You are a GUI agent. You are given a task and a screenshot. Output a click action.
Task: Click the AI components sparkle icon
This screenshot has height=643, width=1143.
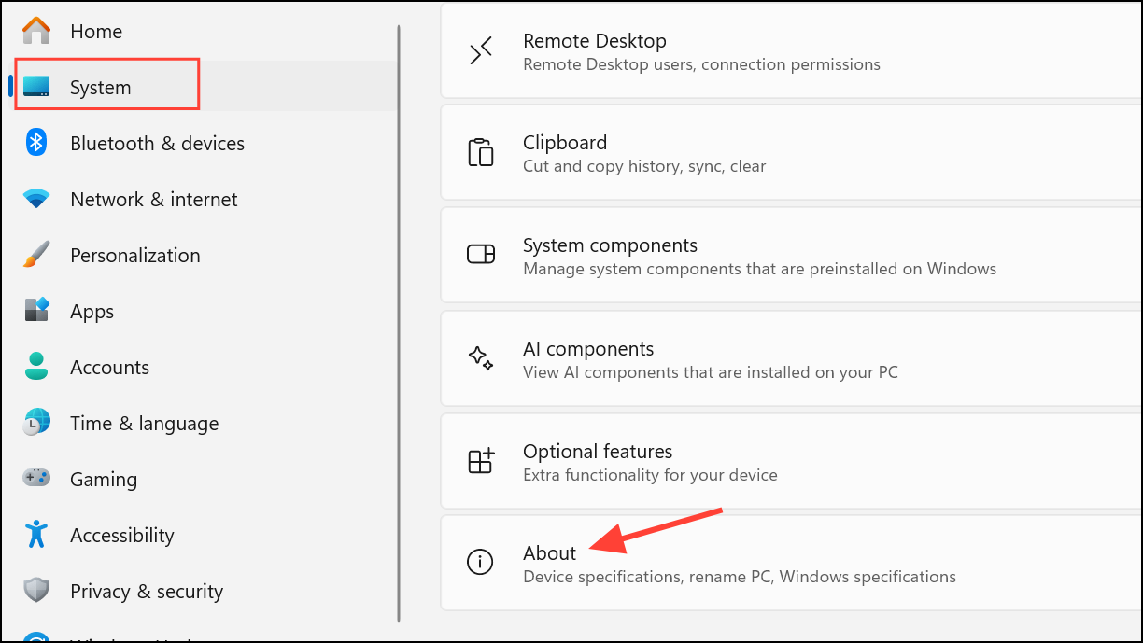click(x=481, y=358)
